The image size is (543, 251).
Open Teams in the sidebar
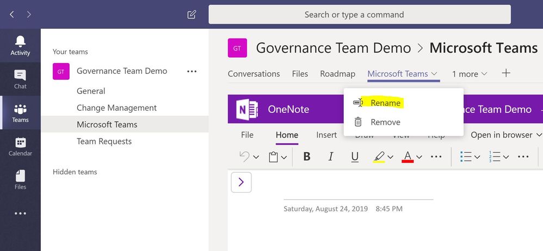[x=20, y=112]
